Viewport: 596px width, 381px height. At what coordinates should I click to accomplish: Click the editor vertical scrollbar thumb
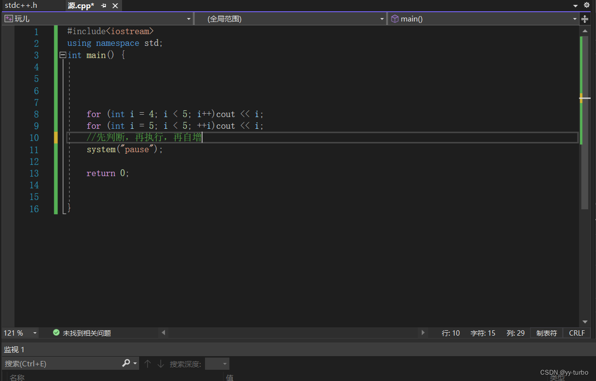coord(585,122)
